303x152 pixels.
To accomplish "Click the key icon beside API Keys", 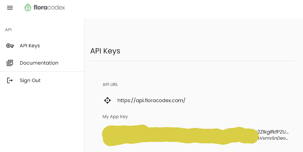I will point(10,46).
